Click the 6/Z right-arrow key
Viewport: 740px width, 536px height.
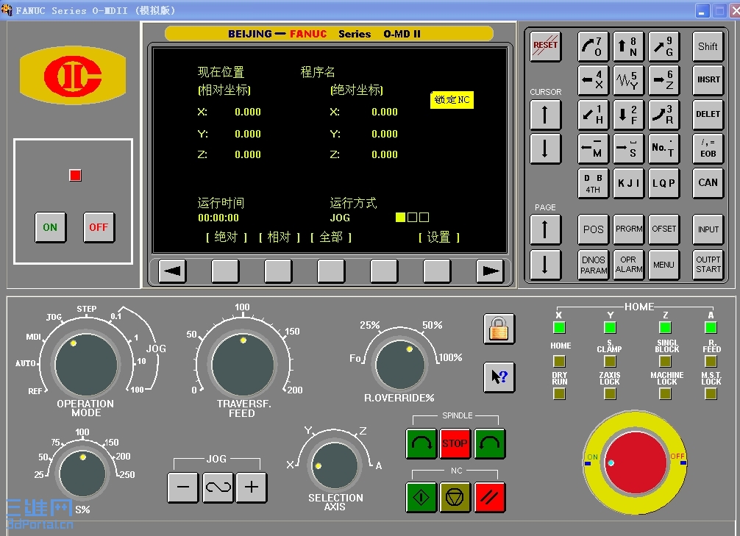click(663, 80)
